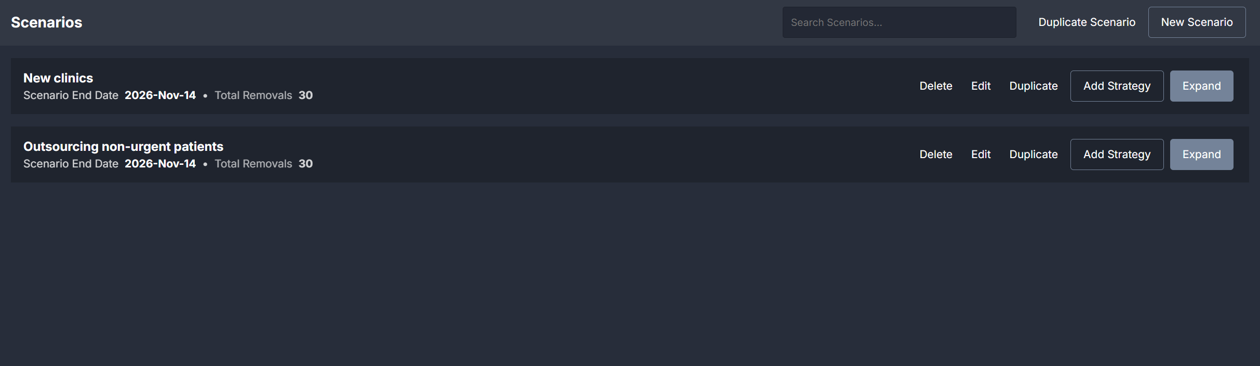Duplicate the New clinics scenario
This screenshot has width=1260, height=366.
pyautogui.click(x=1033, y=86)
